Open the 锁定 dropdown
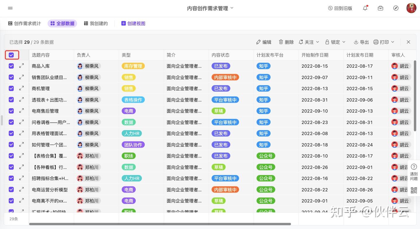The width and height of the screenshot is (420, 229). point(335,42)
